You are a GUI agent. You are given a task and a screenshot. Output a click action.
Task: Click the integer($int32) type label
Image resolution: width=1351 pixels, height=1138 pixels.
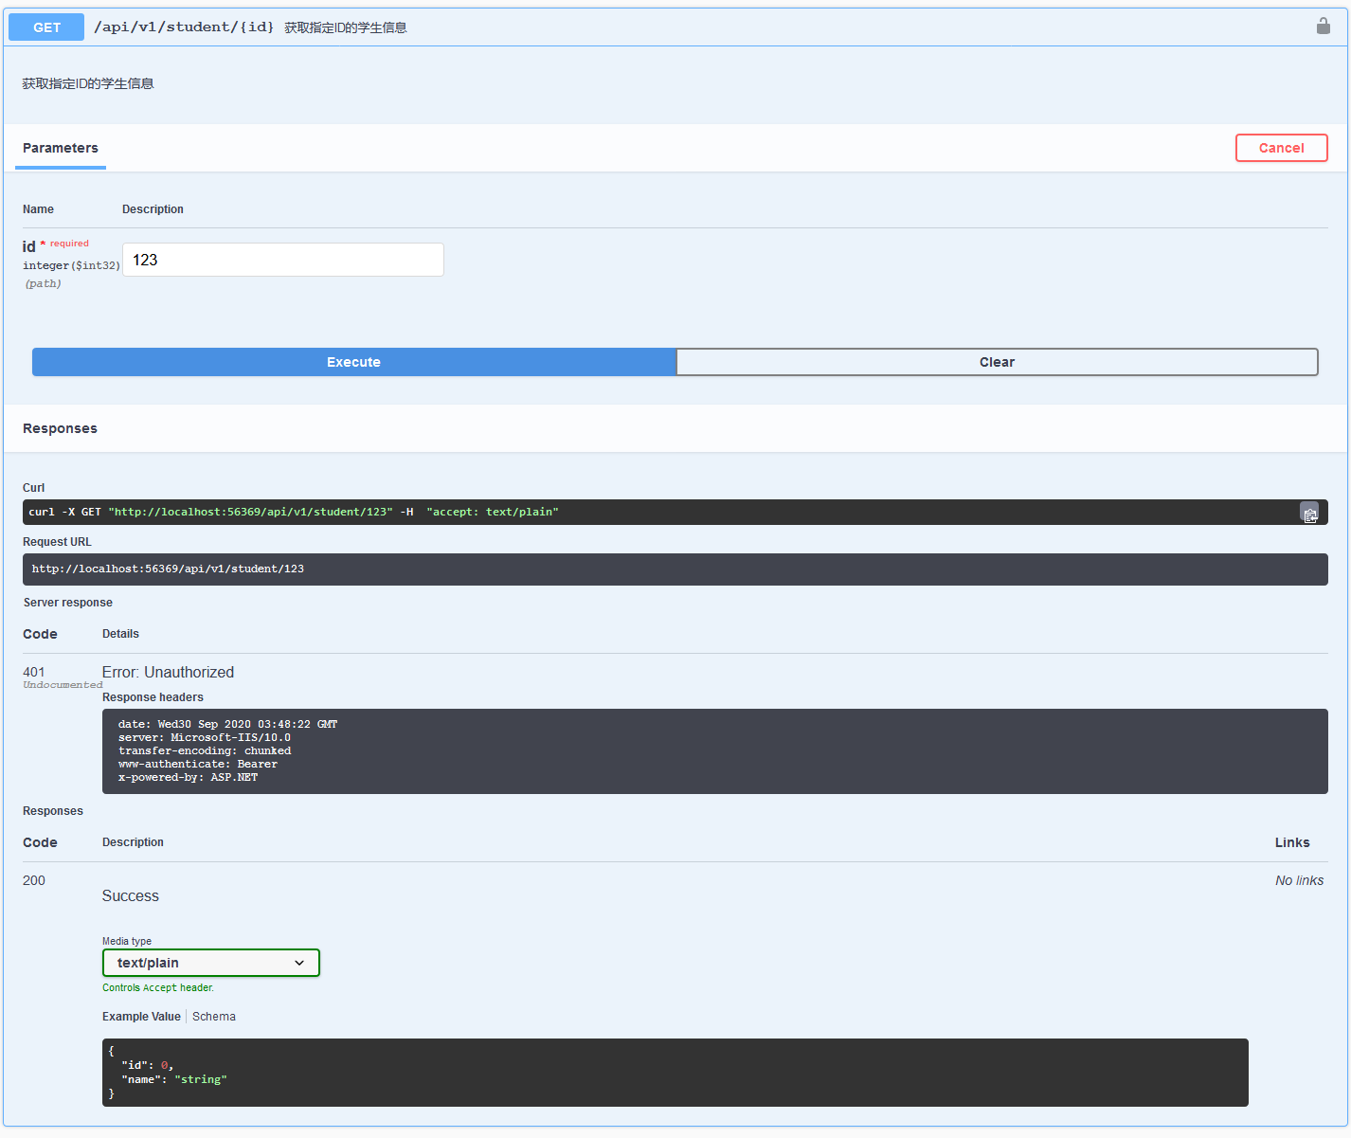click(x=71, y=265)
